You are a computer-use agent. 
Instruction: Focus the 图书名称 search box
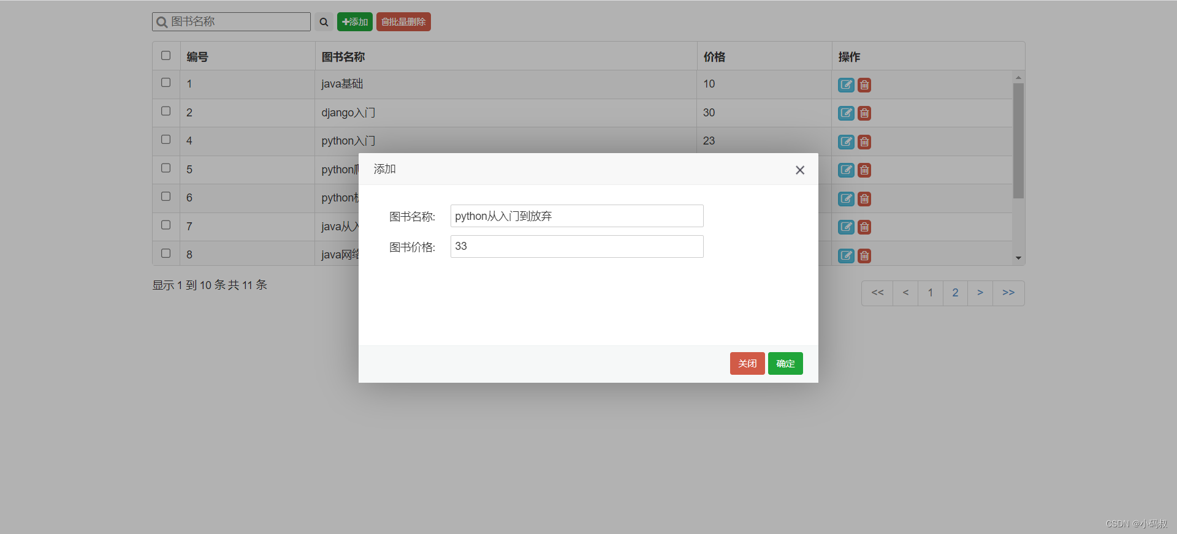(x=231, y=22)
